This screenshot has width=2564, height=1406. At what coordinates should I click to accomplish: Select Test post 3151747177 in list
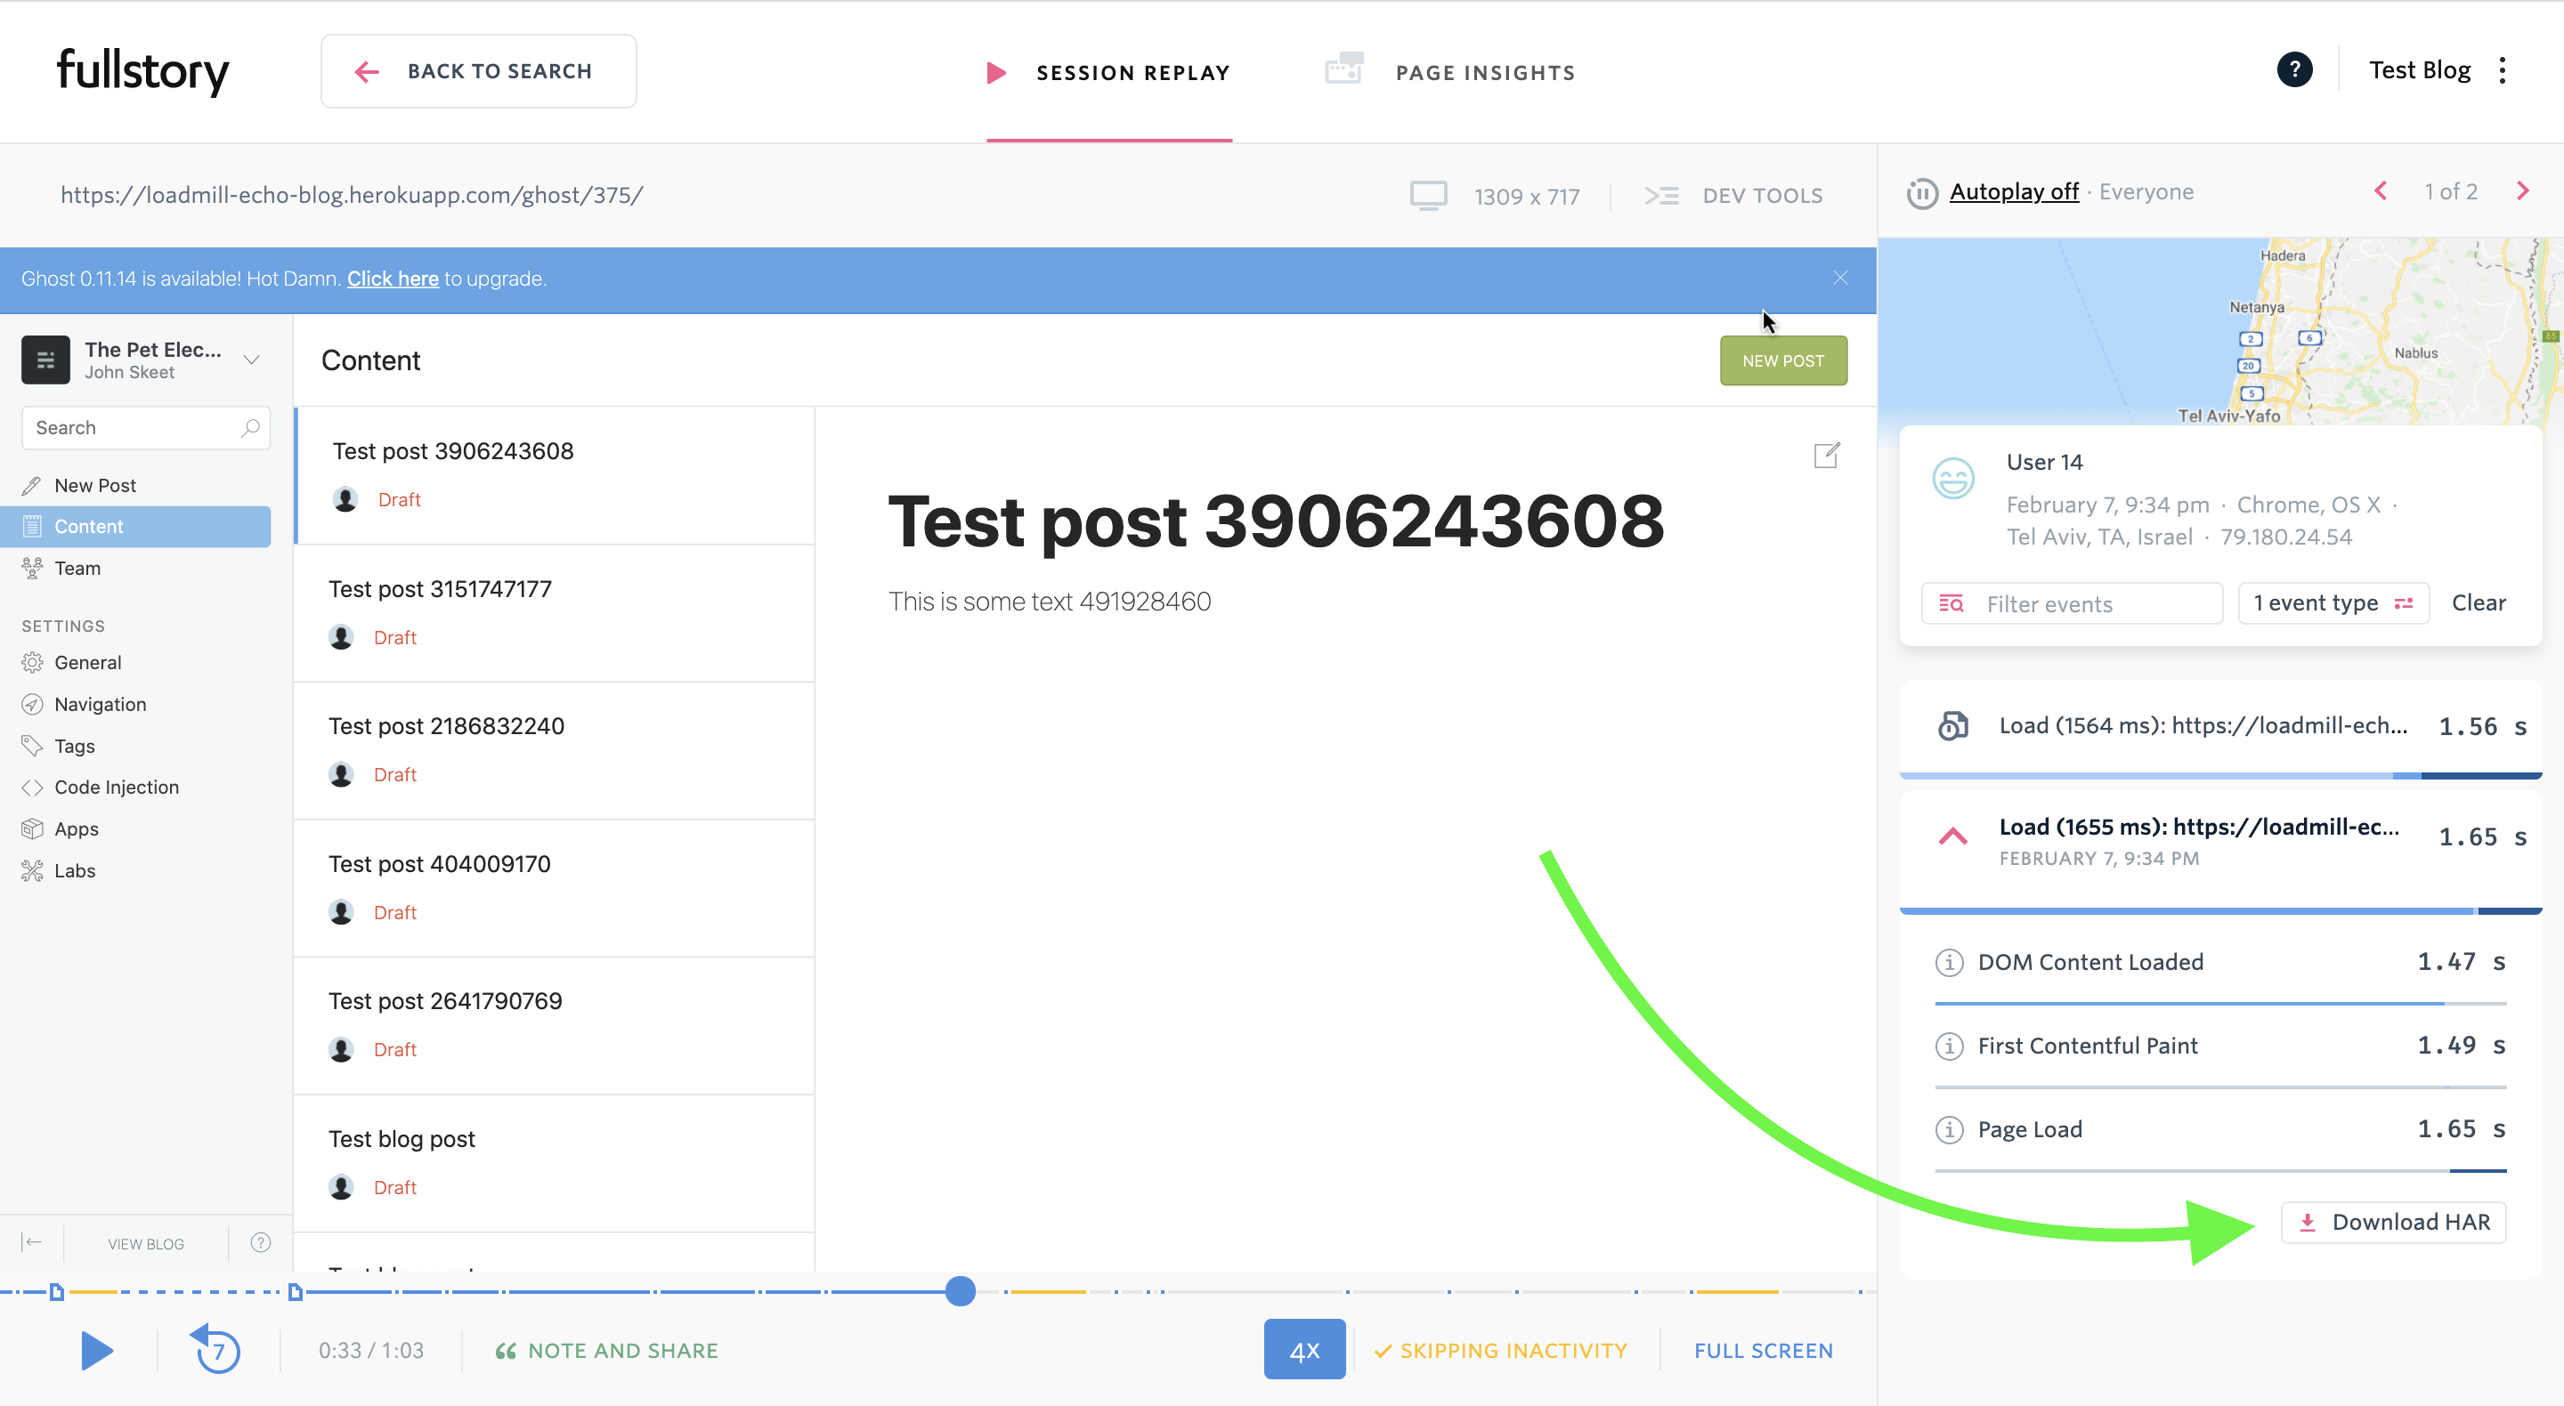click(555, 613)
